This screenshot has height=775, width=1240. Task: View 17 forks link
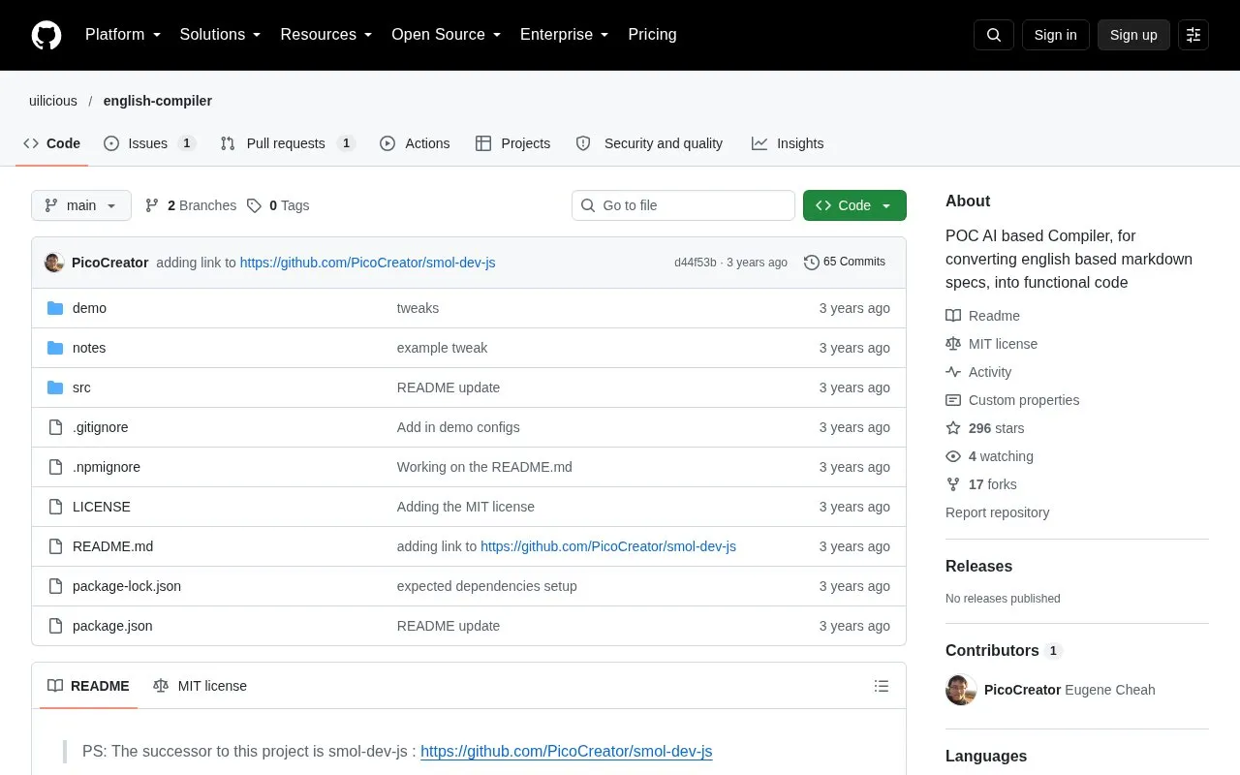click(981, 484)
